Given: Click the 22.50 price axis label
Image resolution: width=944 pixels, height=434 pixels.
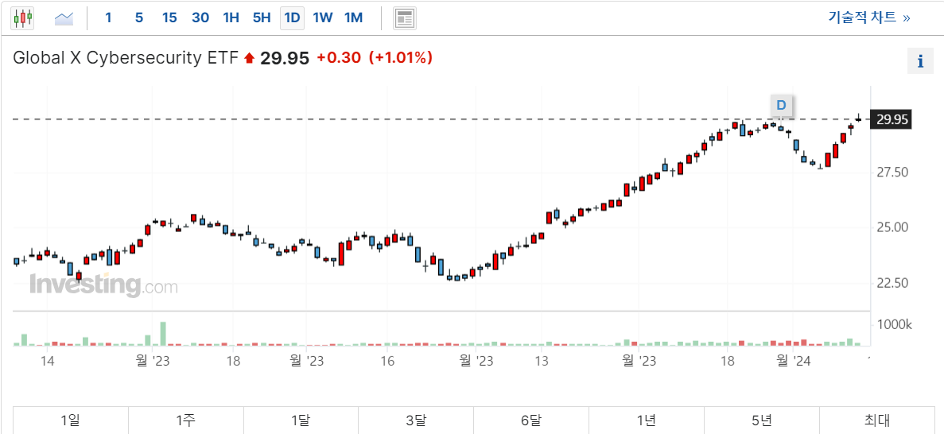Looking at the screenshot, I should 892,282.
